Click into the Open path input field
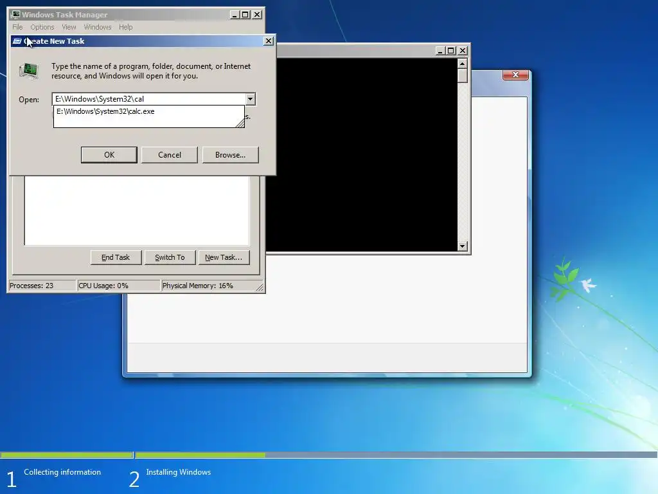 click(149, 99)
